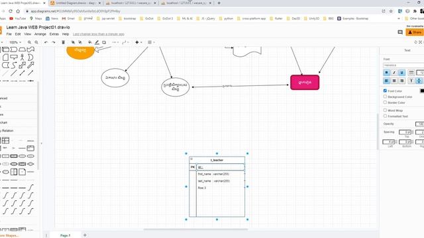Enable the Background Color checkbox
This screenshot has height=238, width=424.
coord(385,97)
